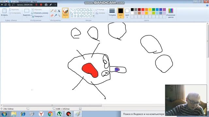Click the Select (Выделить) rectangle icon
The height and width of the screenshot is (117, 209).
(x=27, y=11)
